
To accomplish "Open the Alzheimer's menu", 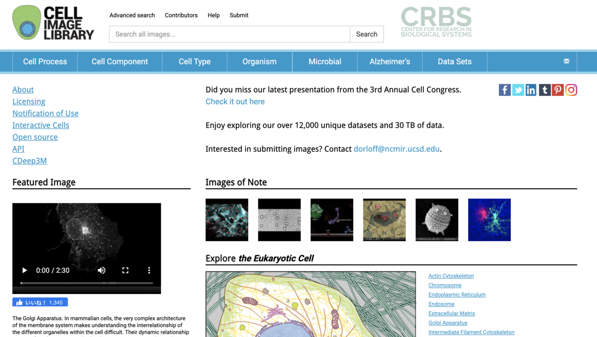I will (390, 62).
